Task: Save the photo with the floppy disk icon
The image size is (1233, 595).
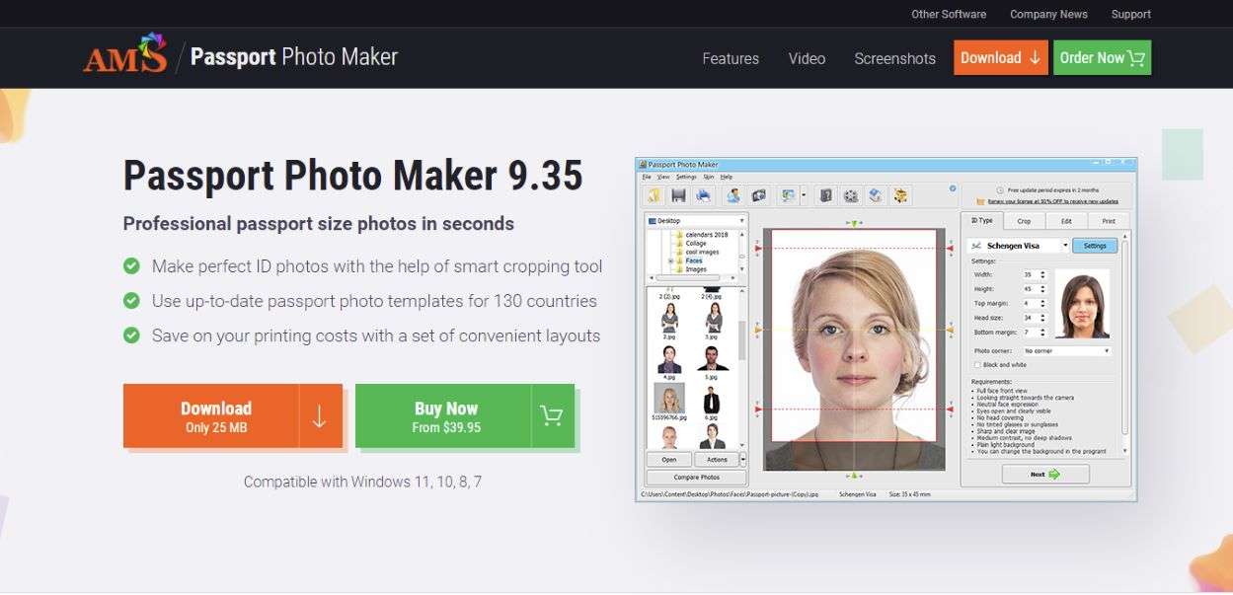Action: click(678, 195)
